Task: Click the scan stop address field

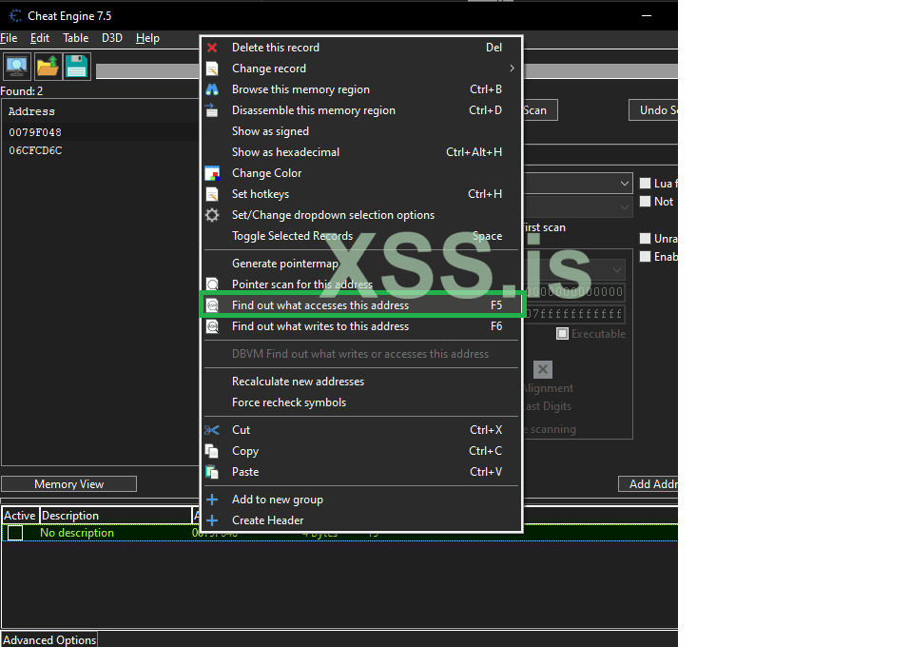Action: tap(574, 314)
